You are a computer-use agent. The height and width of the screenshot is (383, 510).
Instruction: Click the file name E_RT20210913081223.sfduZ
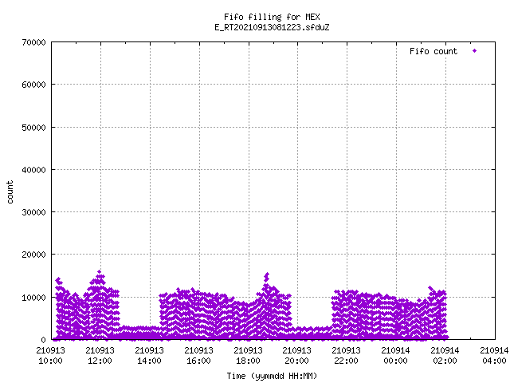pyautogui.click(x=272, y=27)
